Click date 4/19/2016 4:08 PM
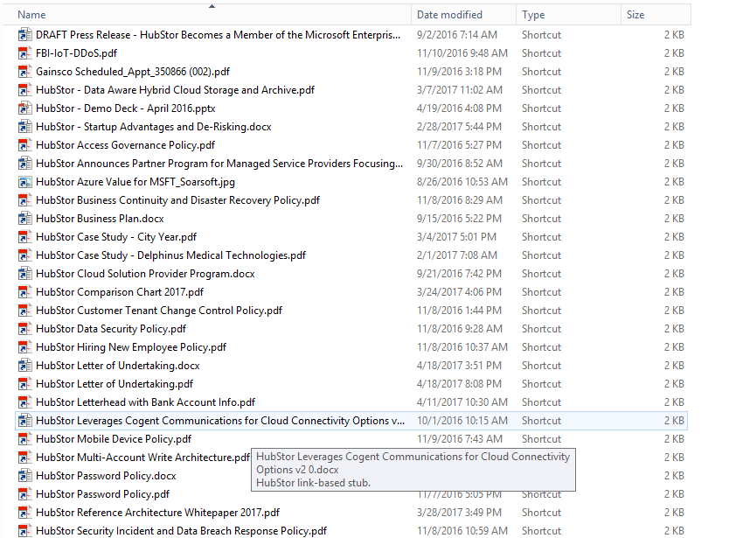Screen dimensions: 729x538 pyautogui.click(x=459, y=108)
